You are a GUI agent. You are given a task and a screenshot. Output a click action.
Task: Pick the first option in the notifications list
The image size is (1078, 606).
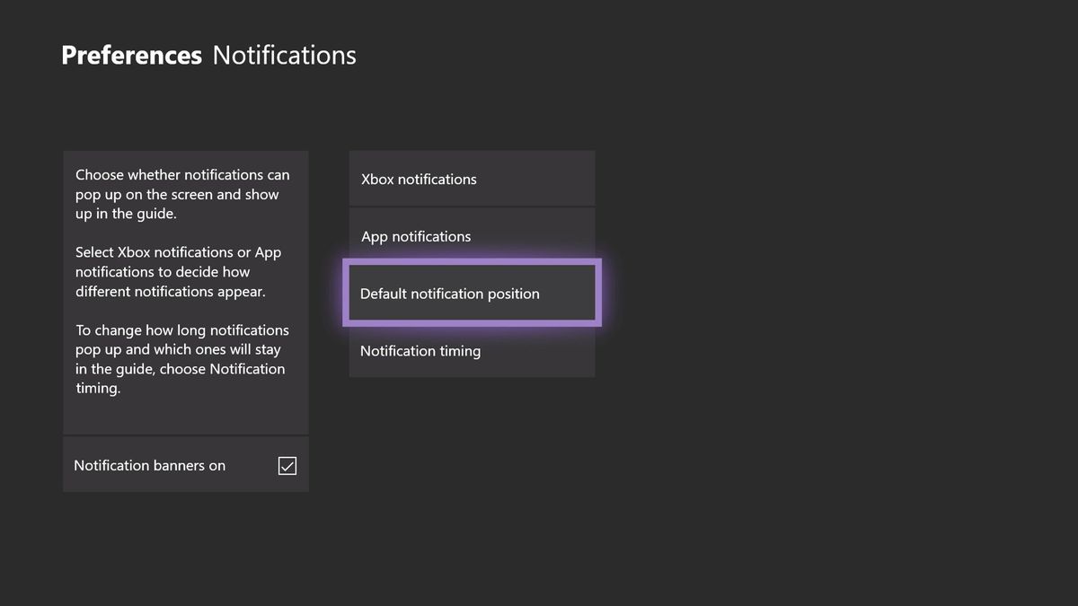[x=472, y=179]
